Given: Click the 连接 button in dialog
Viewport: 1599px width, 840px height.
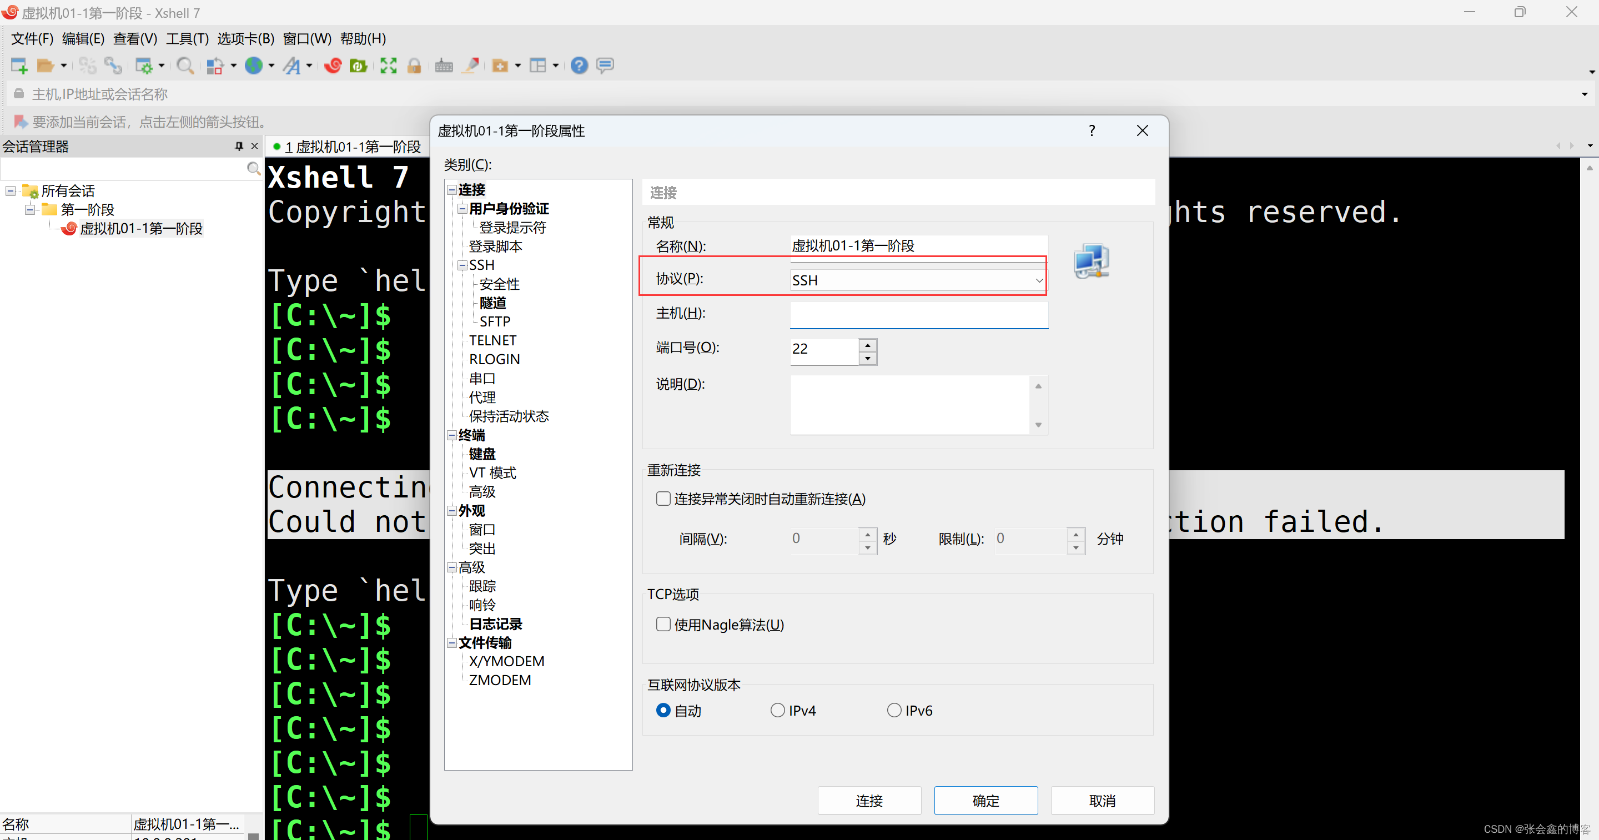Looking at the screenshot, I should click(x=869, y=801).
